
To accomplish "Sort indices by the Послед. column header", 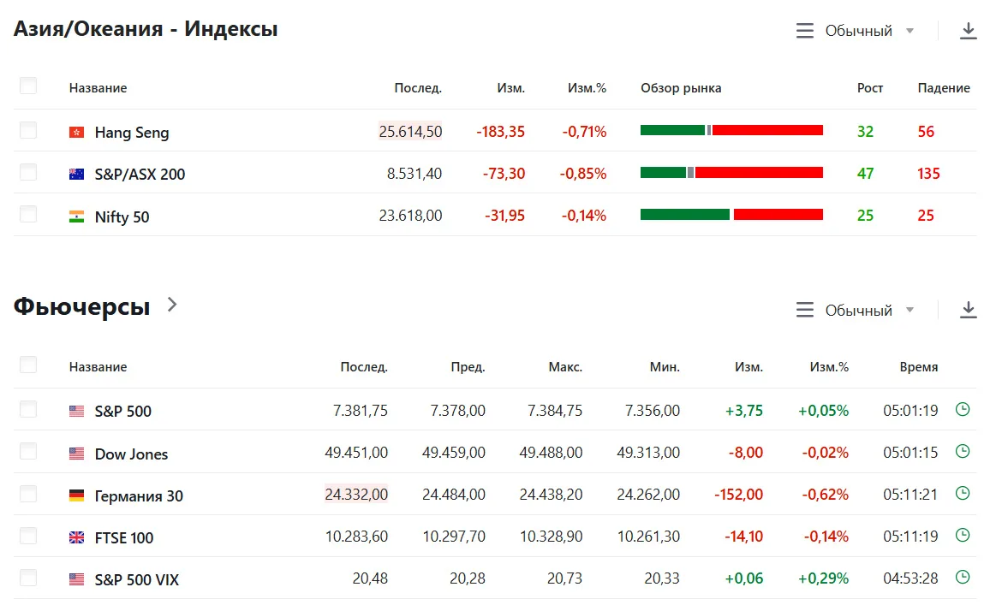I will 418,87.
